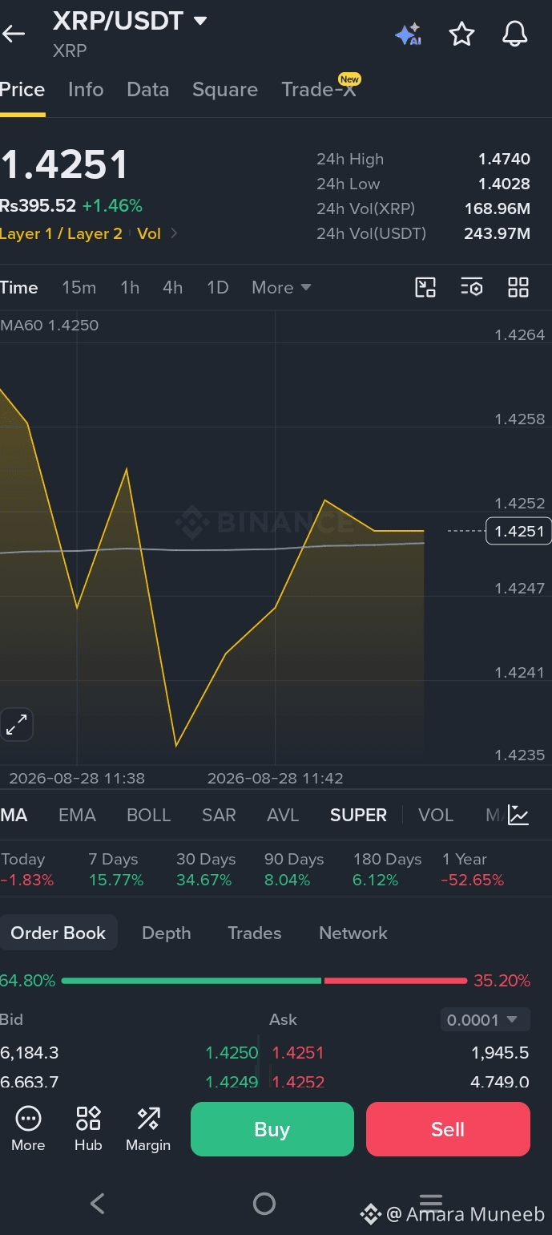Tap the large 1.4251 last price
Viewport: 552px width, 1235px height.
[x=64, y=165]
